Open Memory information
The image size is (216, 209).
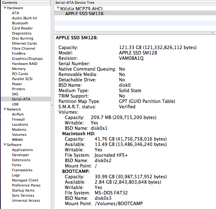pyautogui.click(x=19, y=69)
